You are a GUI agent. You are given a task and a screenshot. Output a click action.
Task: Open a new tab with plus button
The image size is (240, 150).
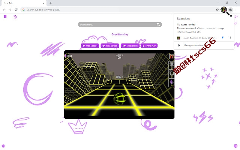pos(51,3)
